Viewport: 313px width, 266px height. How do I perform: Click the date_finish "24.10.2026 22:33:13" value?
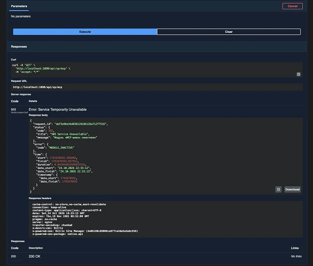pyautogui.click(x=75, y=172)
